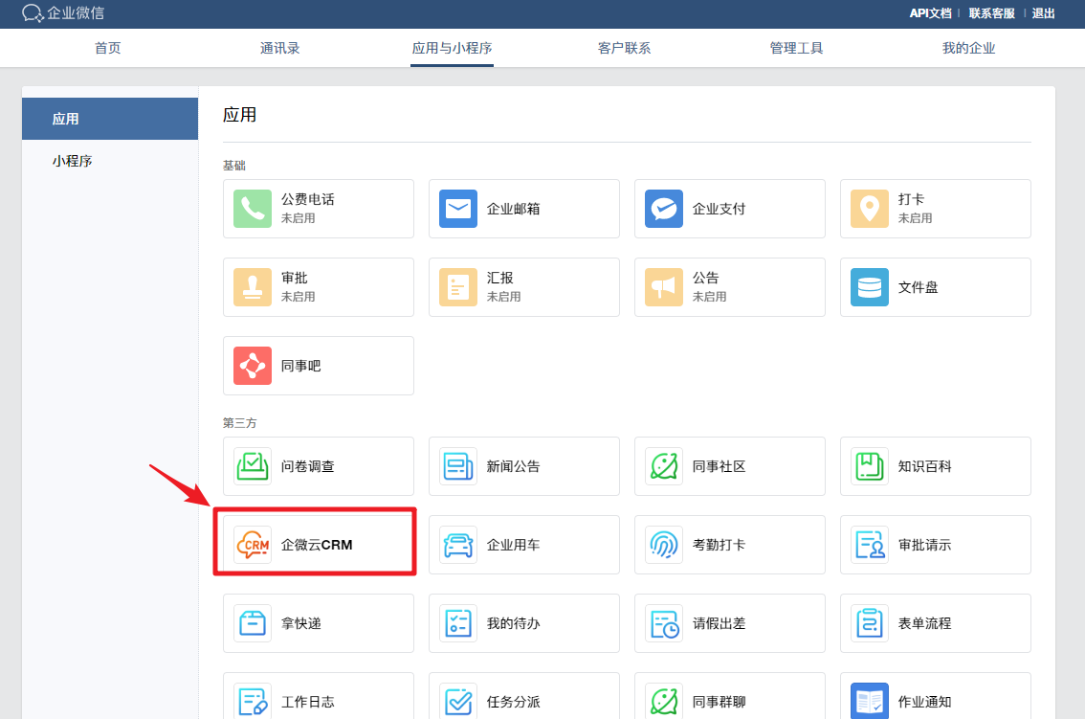The width and height of the screenshot is (1085, 719).
Task: Click the 问卷调查 label text
Action: (308, 466)
